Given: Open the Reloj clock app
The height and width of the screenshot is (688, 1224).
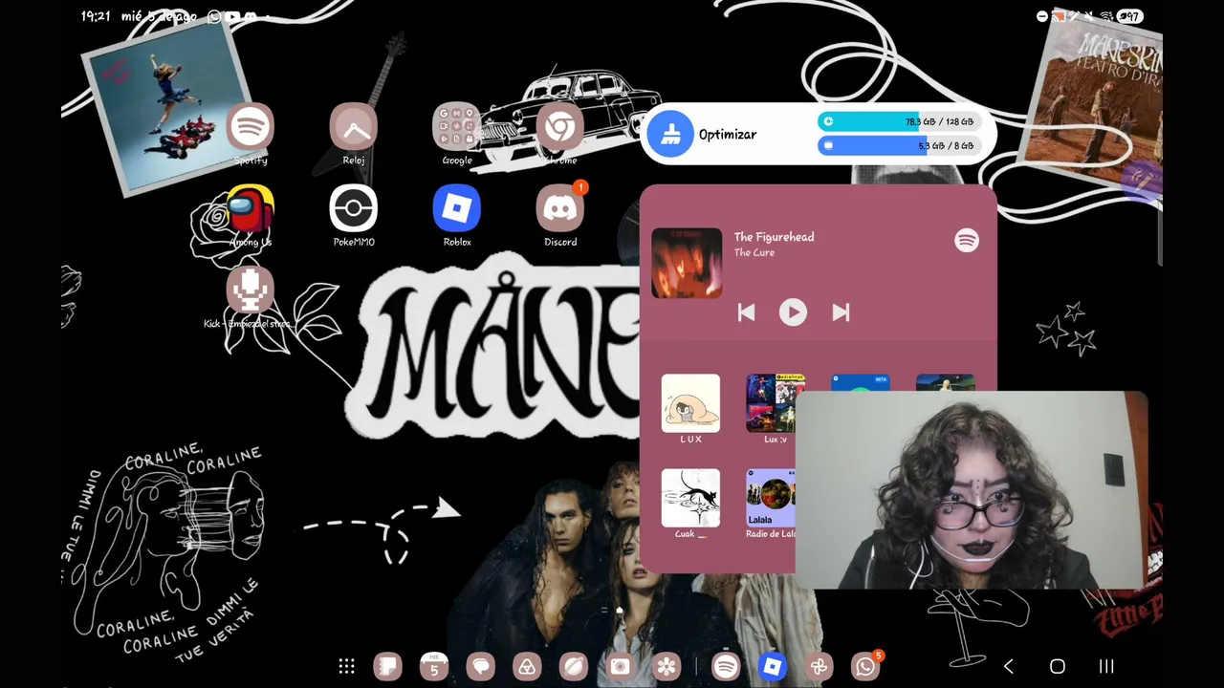Looking at the screenshot, I should coord(354,126).
